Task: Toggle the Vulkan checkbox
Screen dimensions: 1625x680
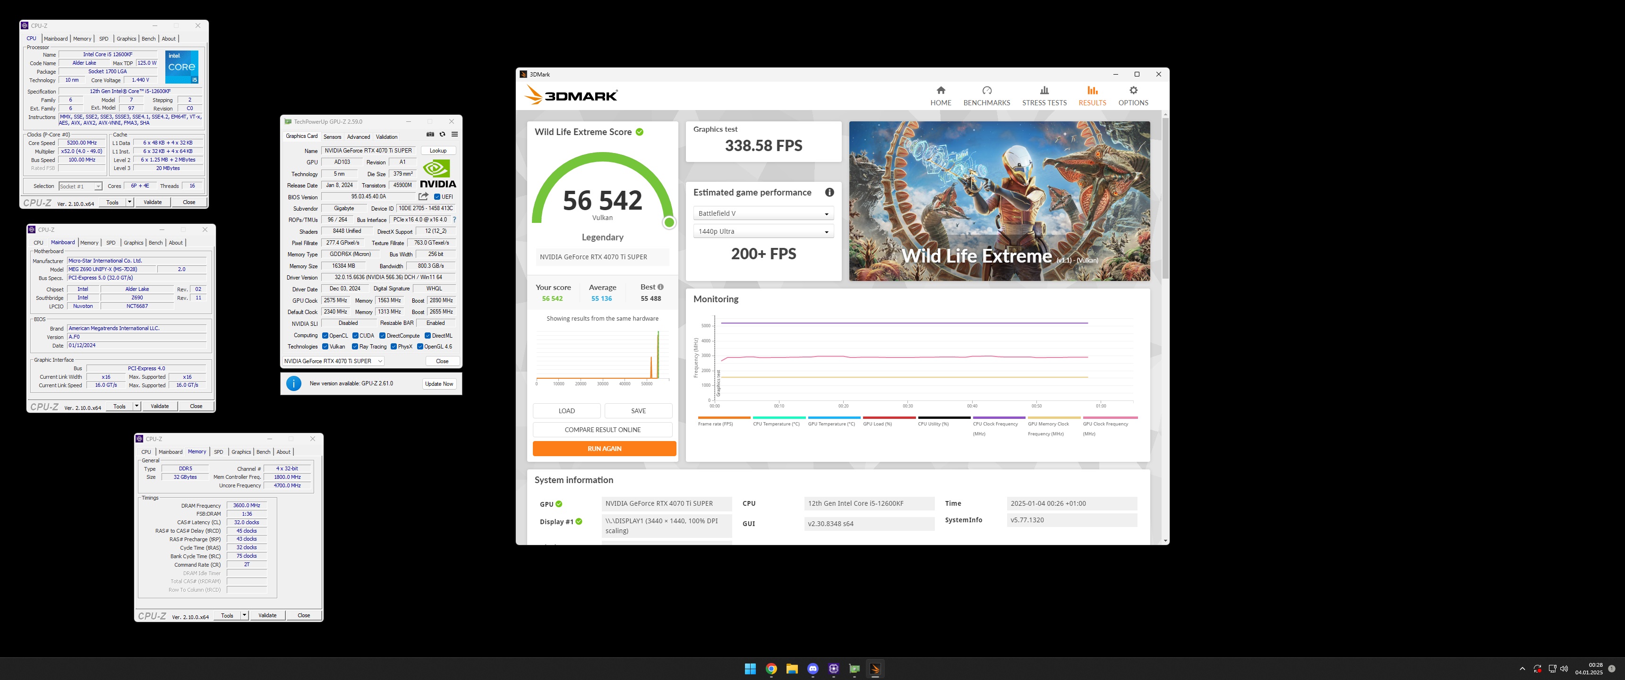Action: coord(325,346)
